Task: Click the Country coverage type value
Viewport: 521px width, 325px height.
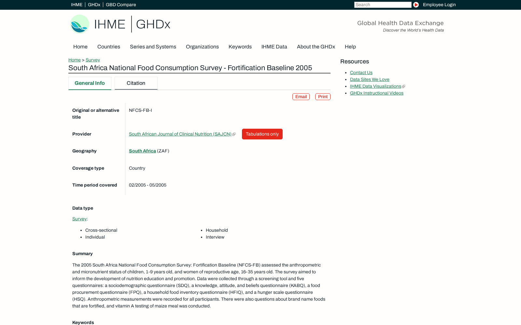Action: tap(137, 168)
